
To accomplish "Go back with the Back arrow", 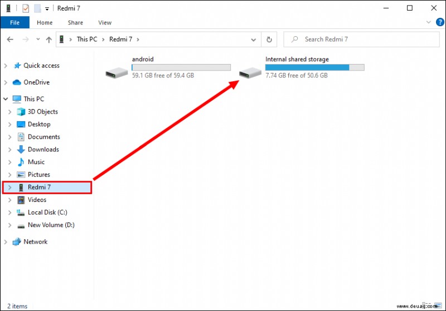I will click(x=10, y=40).
